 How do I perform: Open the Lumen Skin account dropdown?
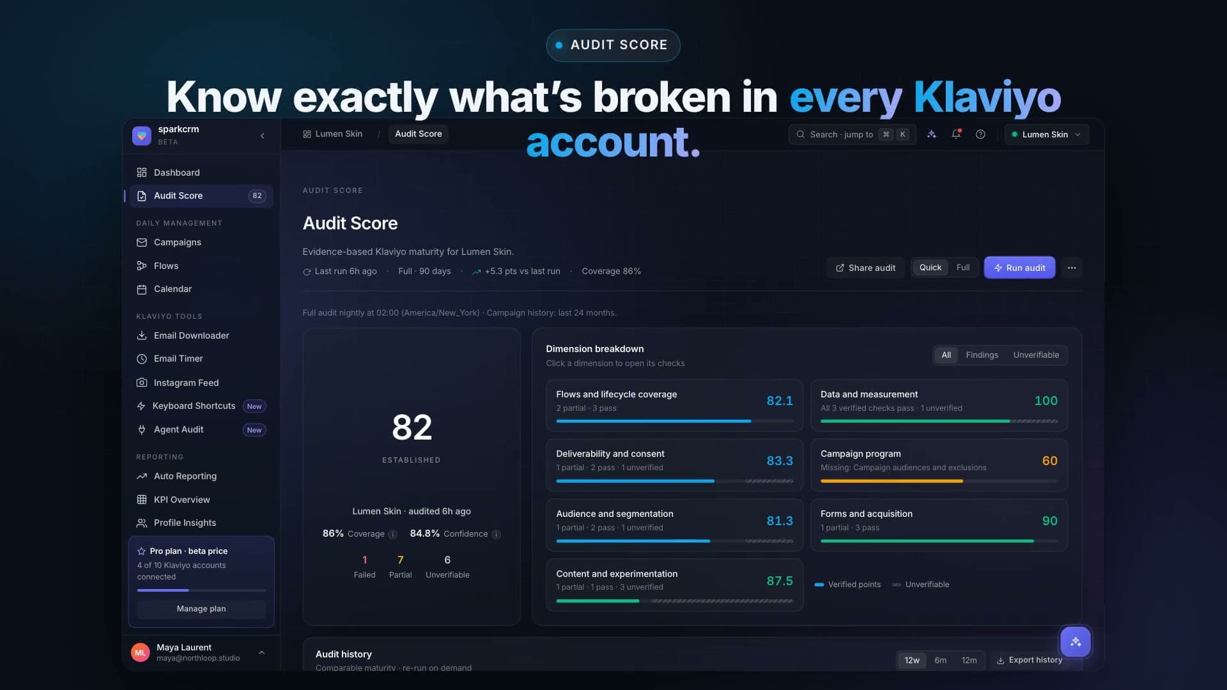pos(1047,134)
